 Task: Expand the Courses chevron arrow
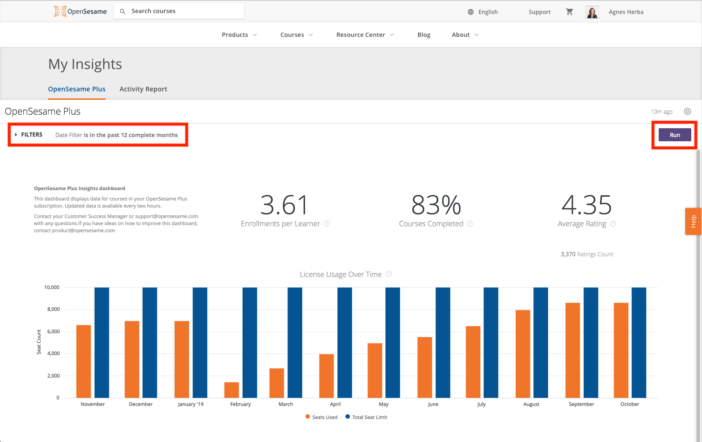point(311,35)
